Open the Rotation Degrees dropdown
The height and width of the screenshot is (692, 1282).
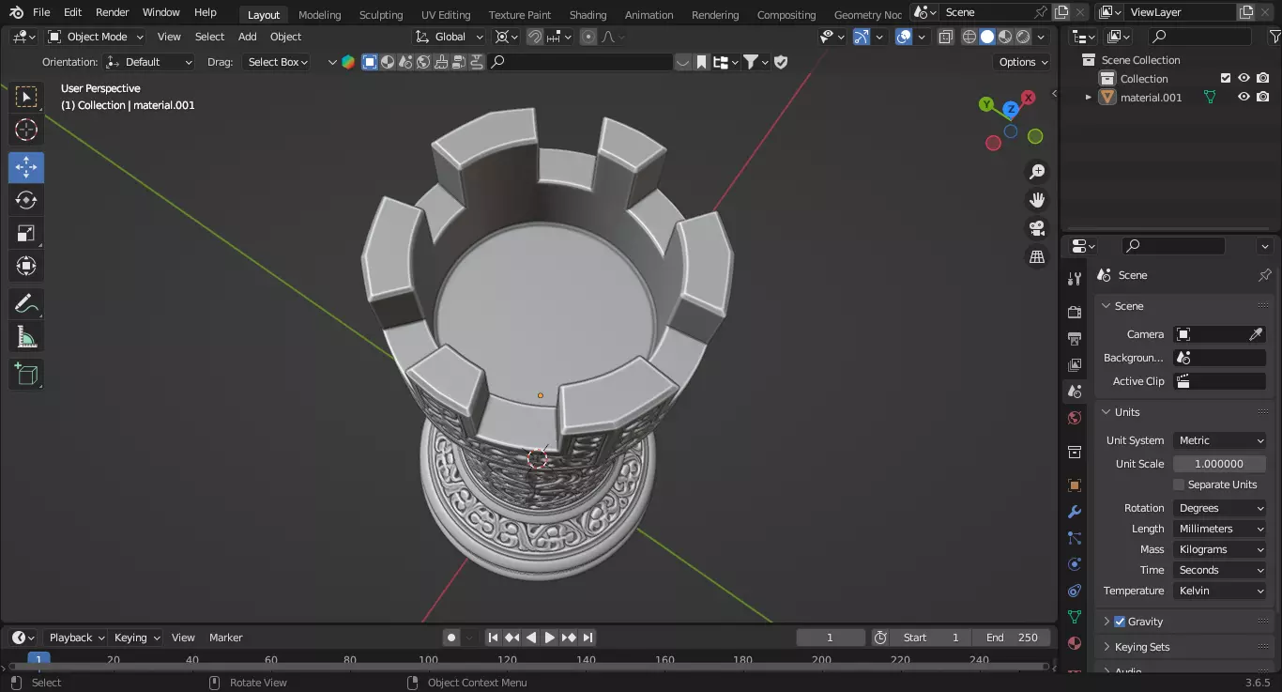coord(1220,508)
